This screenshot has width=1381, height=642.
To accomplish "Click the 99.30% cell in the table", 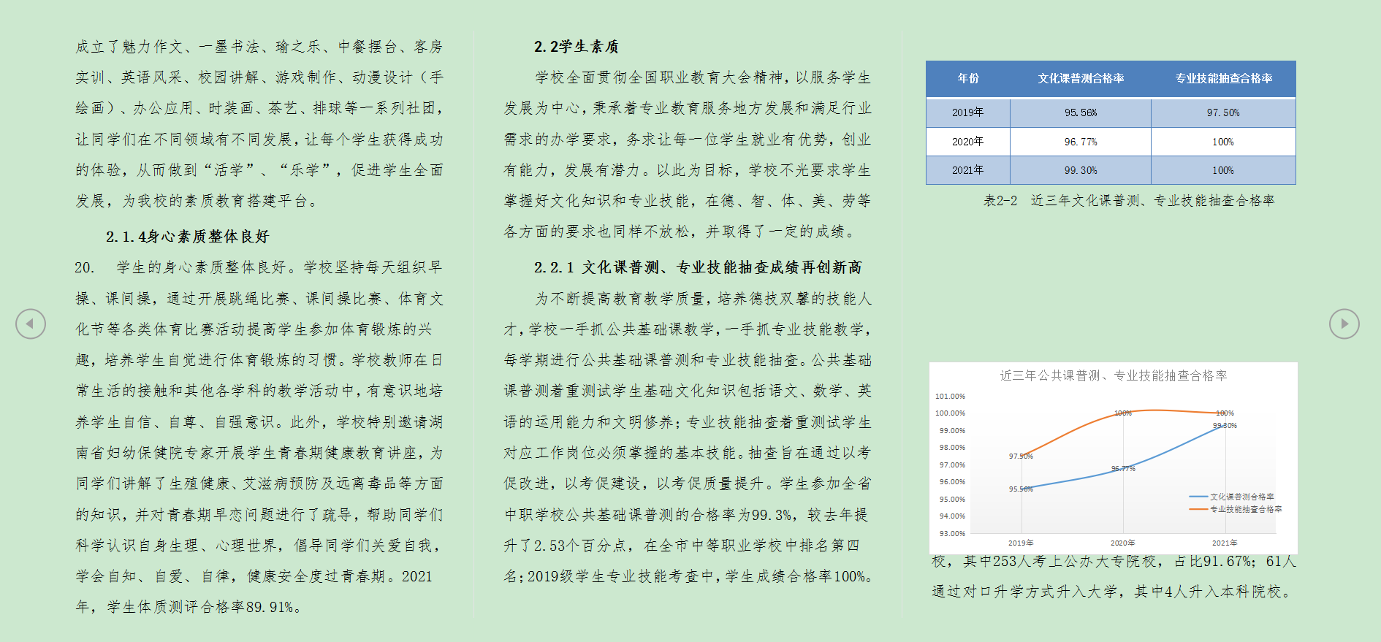I will (1081, 170).
